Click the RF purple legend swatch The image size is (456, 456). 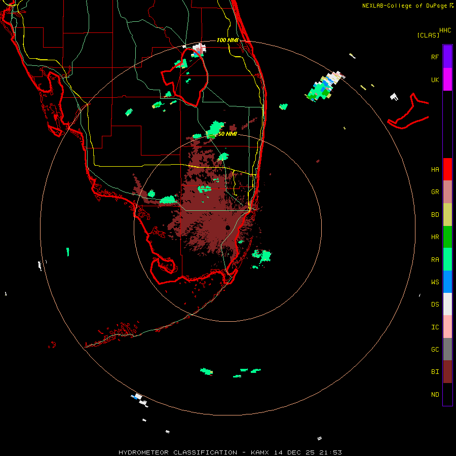point(447,57)
